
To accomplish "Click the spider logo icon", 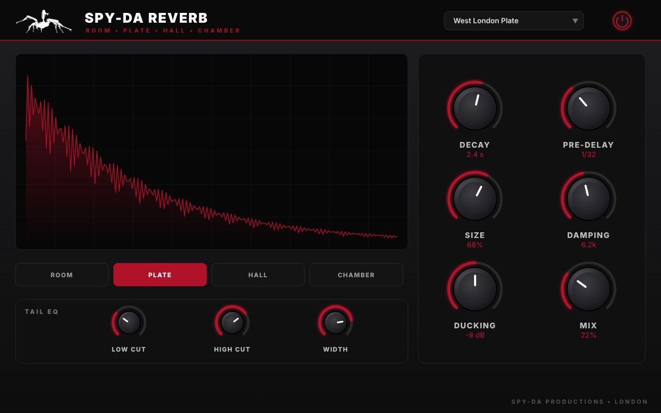I will (x=44, y=22).
